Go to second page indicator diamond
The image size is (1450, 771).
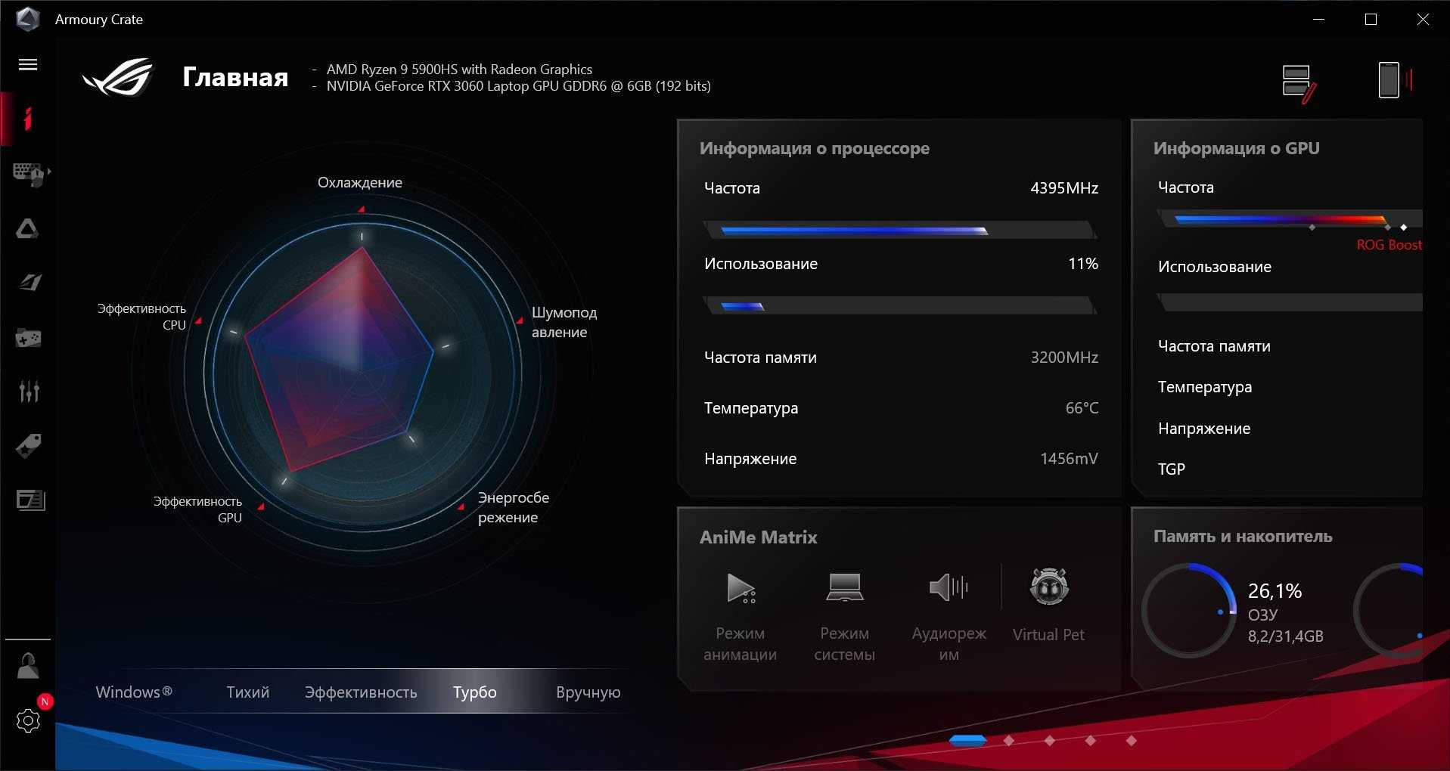click(x=1008, y=741)
